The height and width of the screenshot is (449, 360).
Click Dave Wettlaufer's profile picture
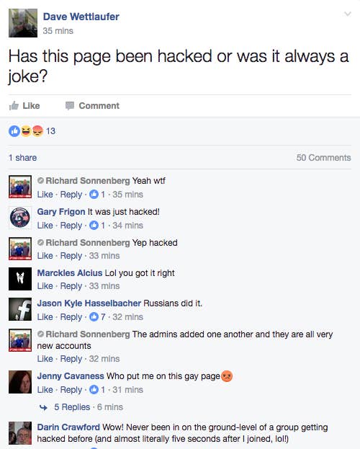point(23,23)
